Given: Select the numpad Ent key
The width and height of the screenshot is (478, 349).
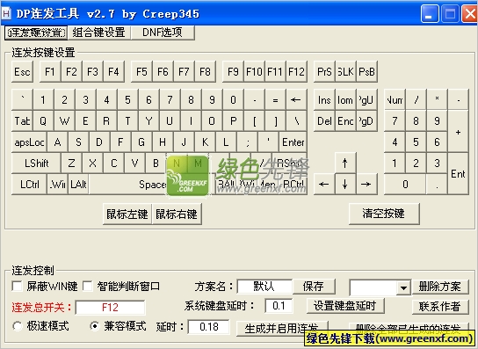Looking at the screenshot, I should 458,173.
